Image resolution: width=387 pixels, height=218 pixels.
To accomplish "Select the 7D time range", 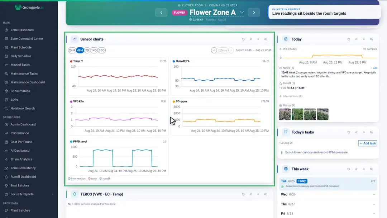I will point(87,50).
